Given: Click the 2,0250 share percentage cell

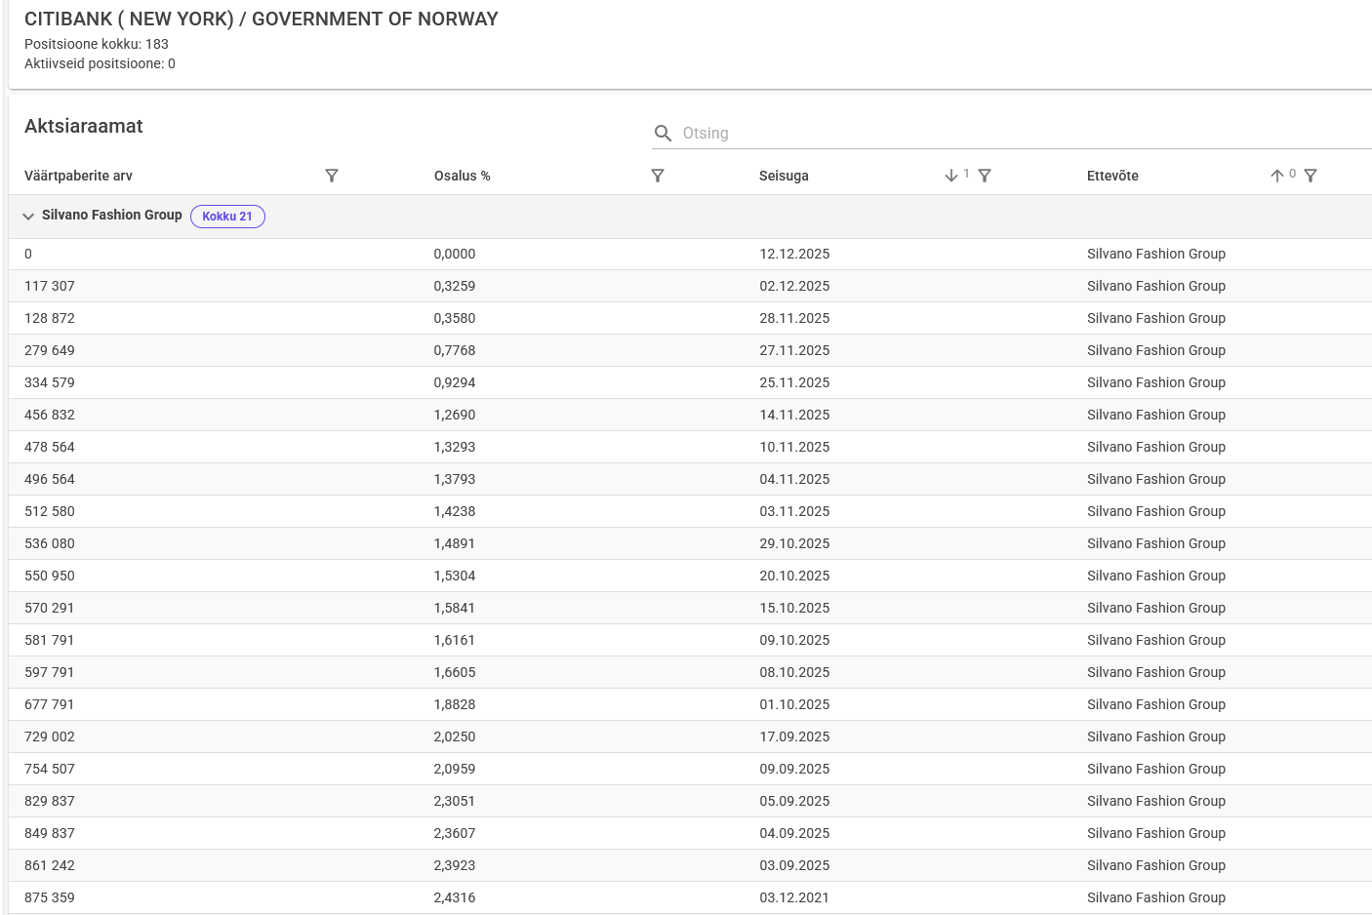Looking at the screenshot, I should point(455,736).
